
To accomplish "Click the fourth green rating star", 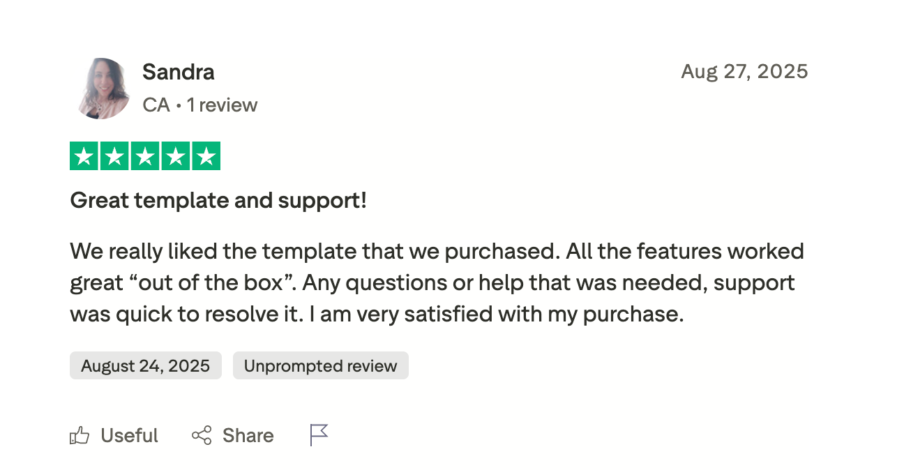I will click(x=176, y=156).
